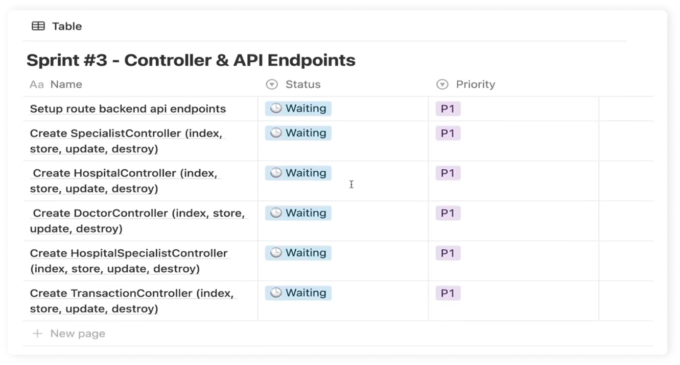Open the Setup route backend api endpoints page
This screenshot has height=365, width=680.
pos(128,109)
